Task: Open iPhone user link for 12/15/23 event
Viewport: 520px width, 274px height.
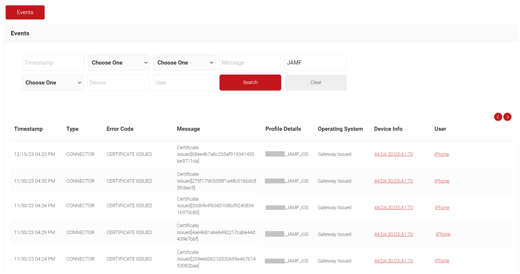Action: coord(441,154)
